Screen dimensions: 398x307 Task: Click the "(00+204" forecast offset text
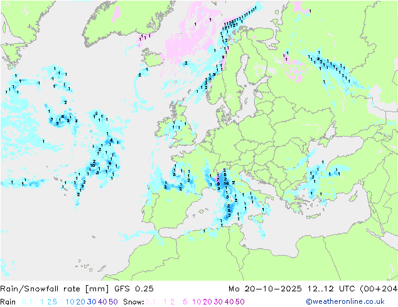click(x=379, y=289)
